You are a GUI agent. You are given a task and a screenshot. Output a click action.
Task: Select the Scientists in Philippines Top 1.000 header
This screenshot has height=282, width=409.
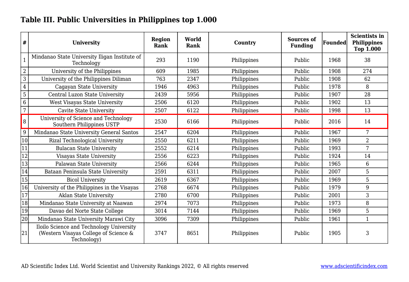pyautogui.click(x=367, y=42)
